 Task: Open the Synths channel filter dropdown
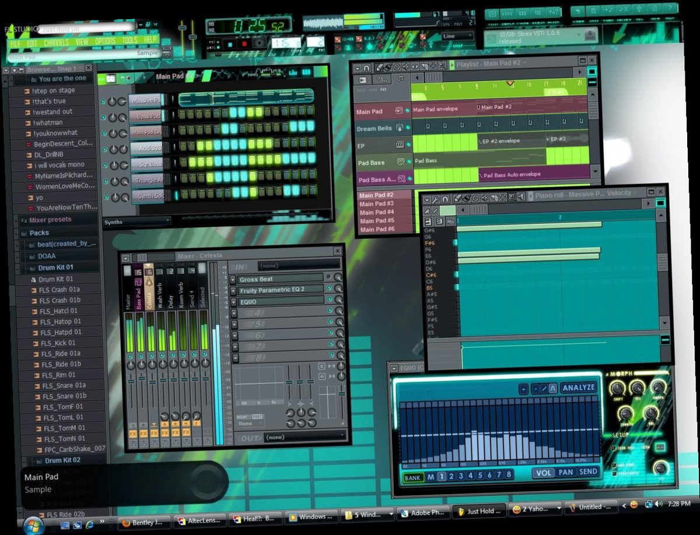pos(136,222)
